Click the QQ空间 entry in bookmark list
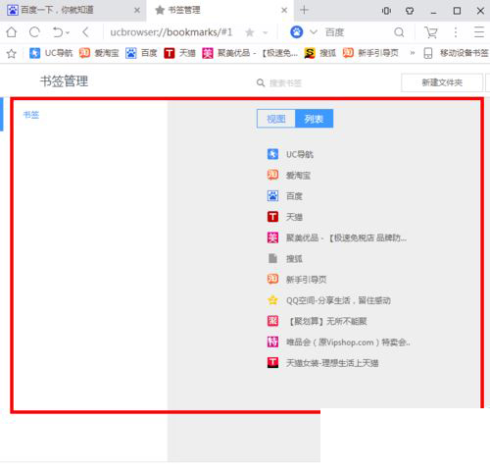 [328, 300]
